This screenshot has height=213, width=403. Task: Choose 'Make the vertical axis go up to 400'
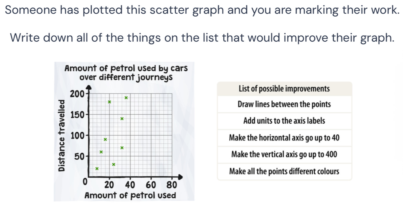[284, 154]
